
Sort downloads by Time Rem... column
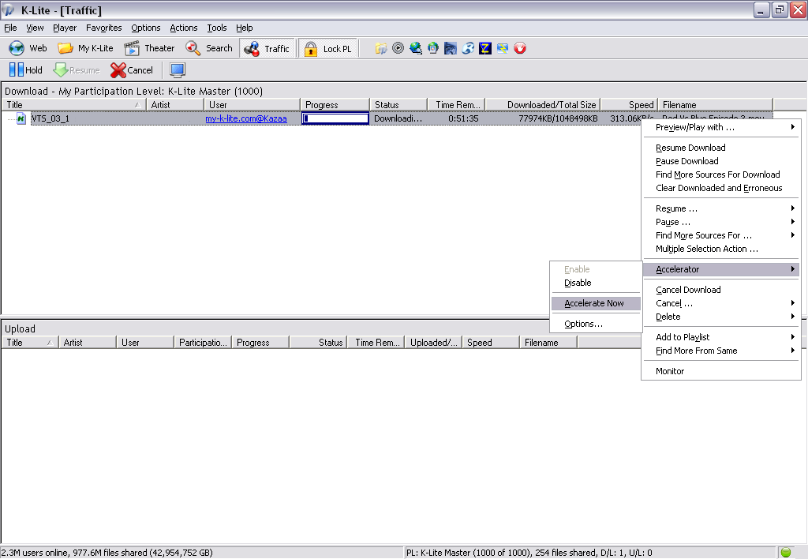pyautogui.click(x=456, y=105)
